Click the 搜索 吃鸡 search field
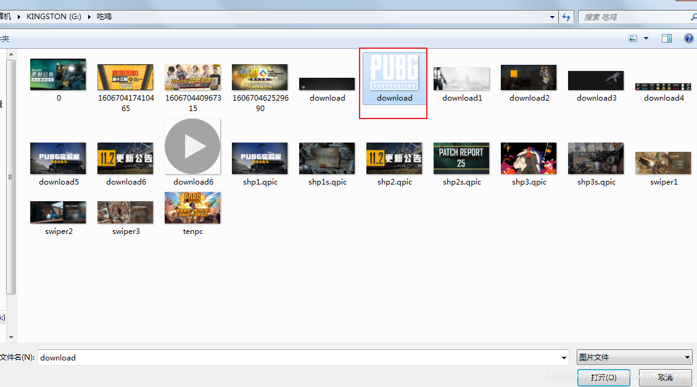The height and width of the screenshot is (387, 697). (636, 17)
